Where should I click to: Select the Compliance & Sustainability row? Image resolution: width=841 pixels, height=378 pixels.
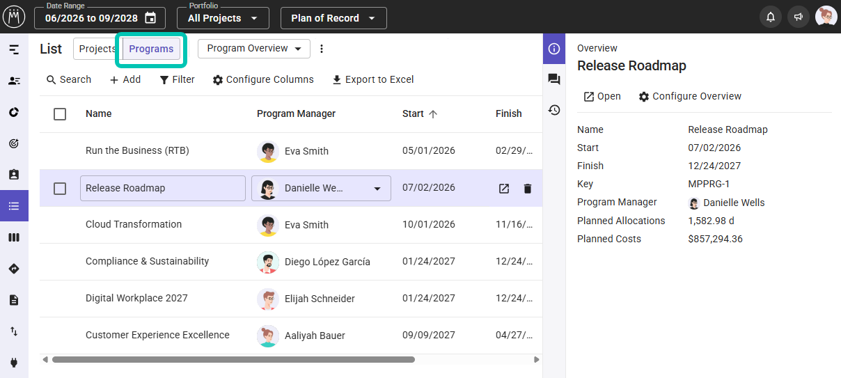tap(291, 262)
